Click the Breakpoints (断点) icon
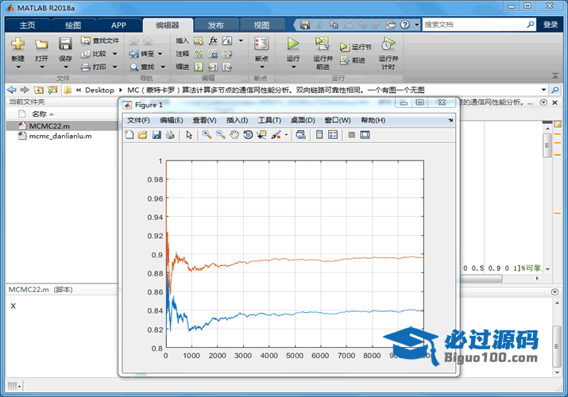The height and width of the screenshot is (397, 568). pos(261,44)
